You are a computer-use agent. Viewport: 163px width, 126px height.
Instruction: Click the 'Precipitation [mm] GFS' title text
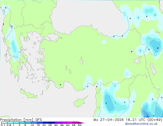pyautogui.click(x=21, y=120)
